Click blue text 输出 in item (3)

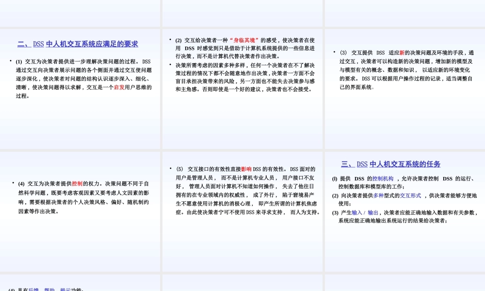[x=373, y=213]
